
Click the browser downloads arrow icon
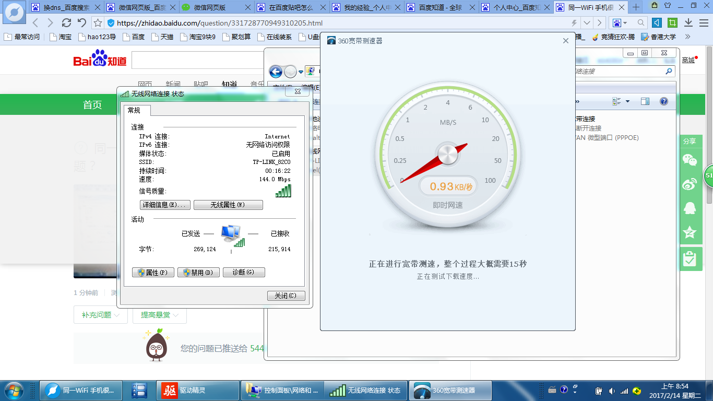pyautogui.click(x=688, y=23)
